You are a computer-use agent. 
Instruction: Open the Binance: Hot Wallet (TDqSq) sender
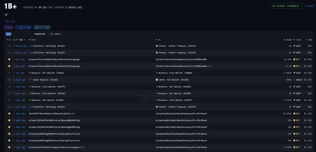click(48, 73)
